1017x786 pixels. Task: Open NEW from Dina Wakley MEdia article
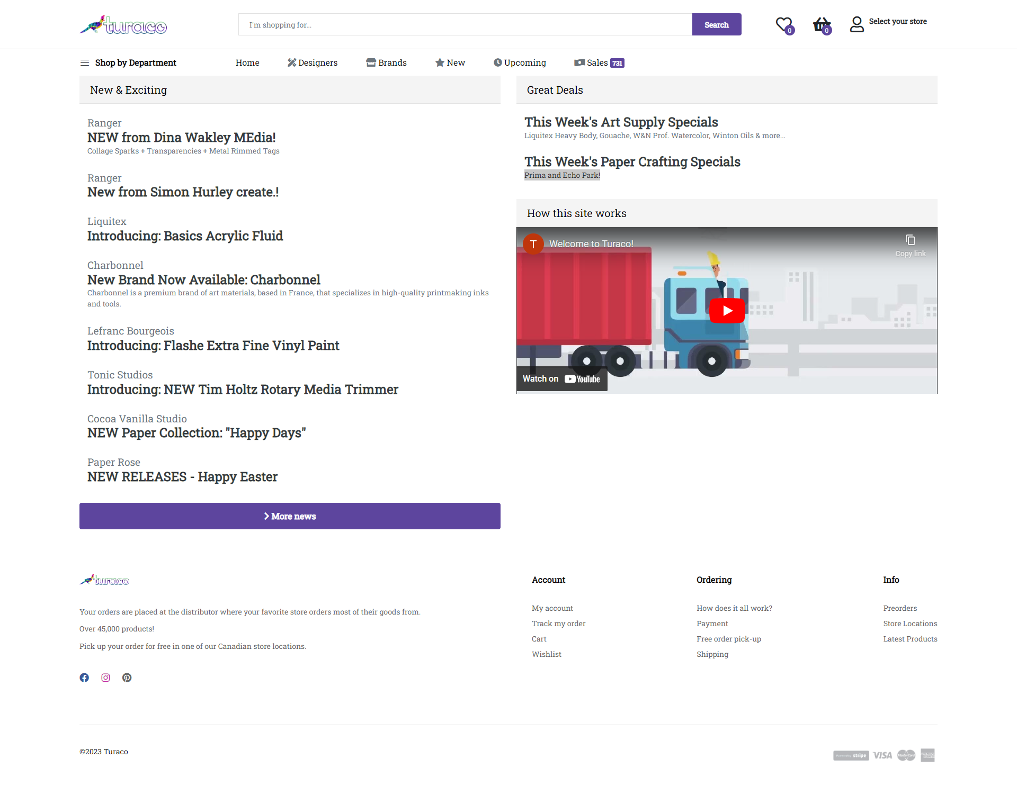click(x=182, y=138)
